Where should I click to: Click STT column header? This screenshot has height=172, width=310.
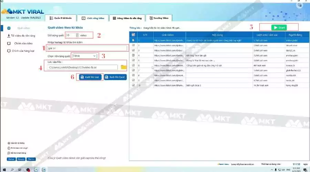coord(145,35)
